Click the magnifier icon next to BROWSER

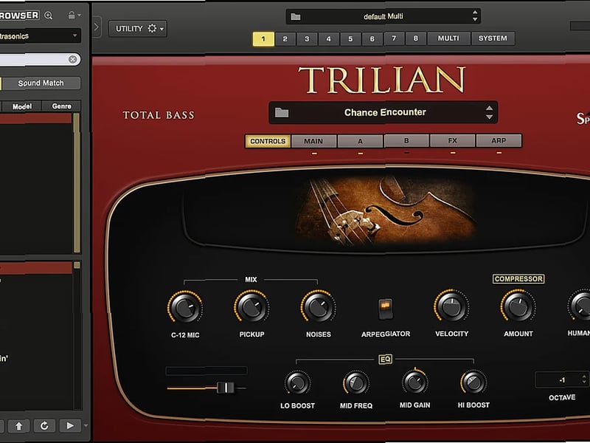pyautogui.click(x=49, y=16)
